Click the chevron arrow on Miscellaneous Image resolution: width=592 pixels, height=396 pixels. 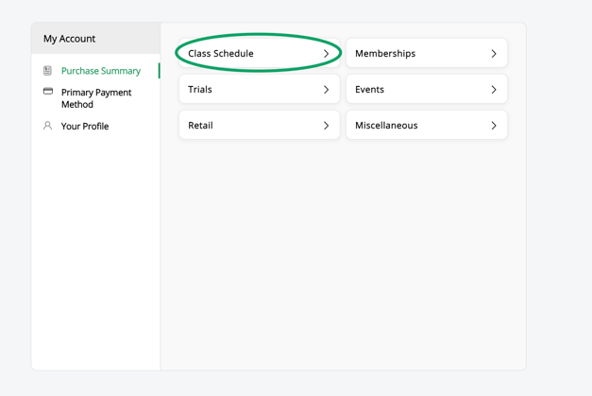494,125
